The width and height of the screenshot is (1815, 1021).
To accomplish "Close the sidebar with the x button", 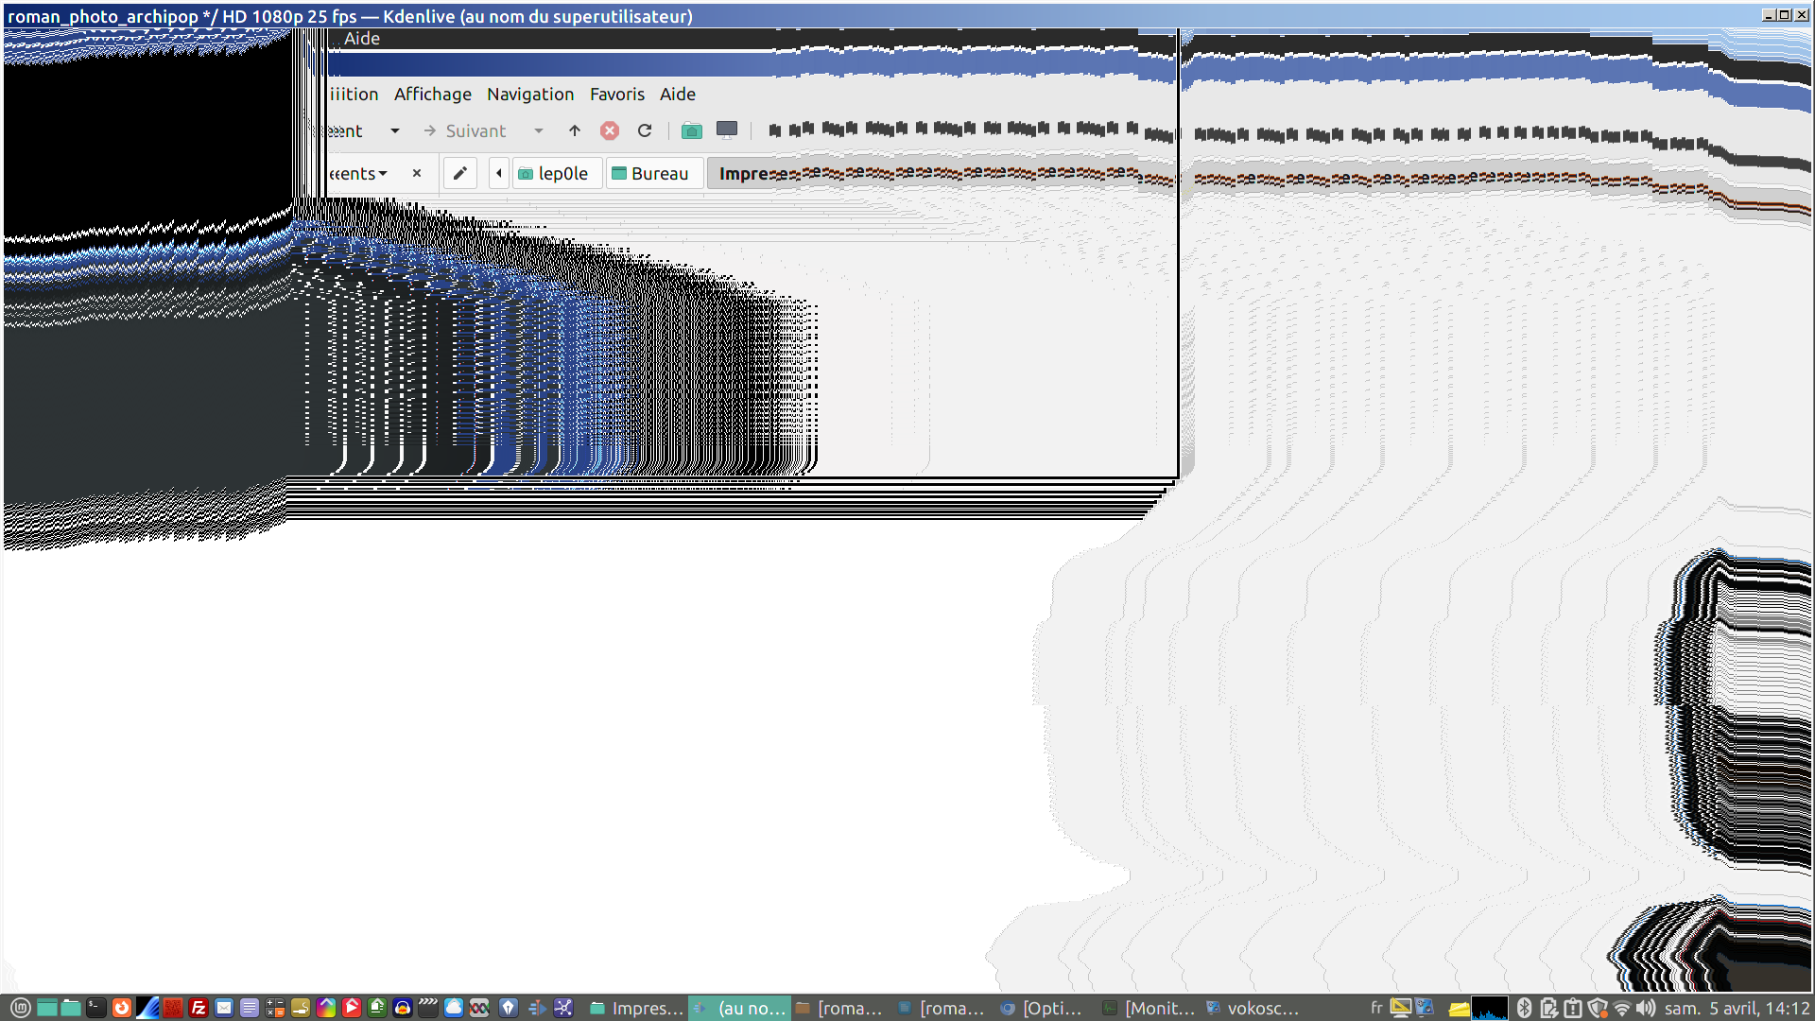I will [417, 173].
